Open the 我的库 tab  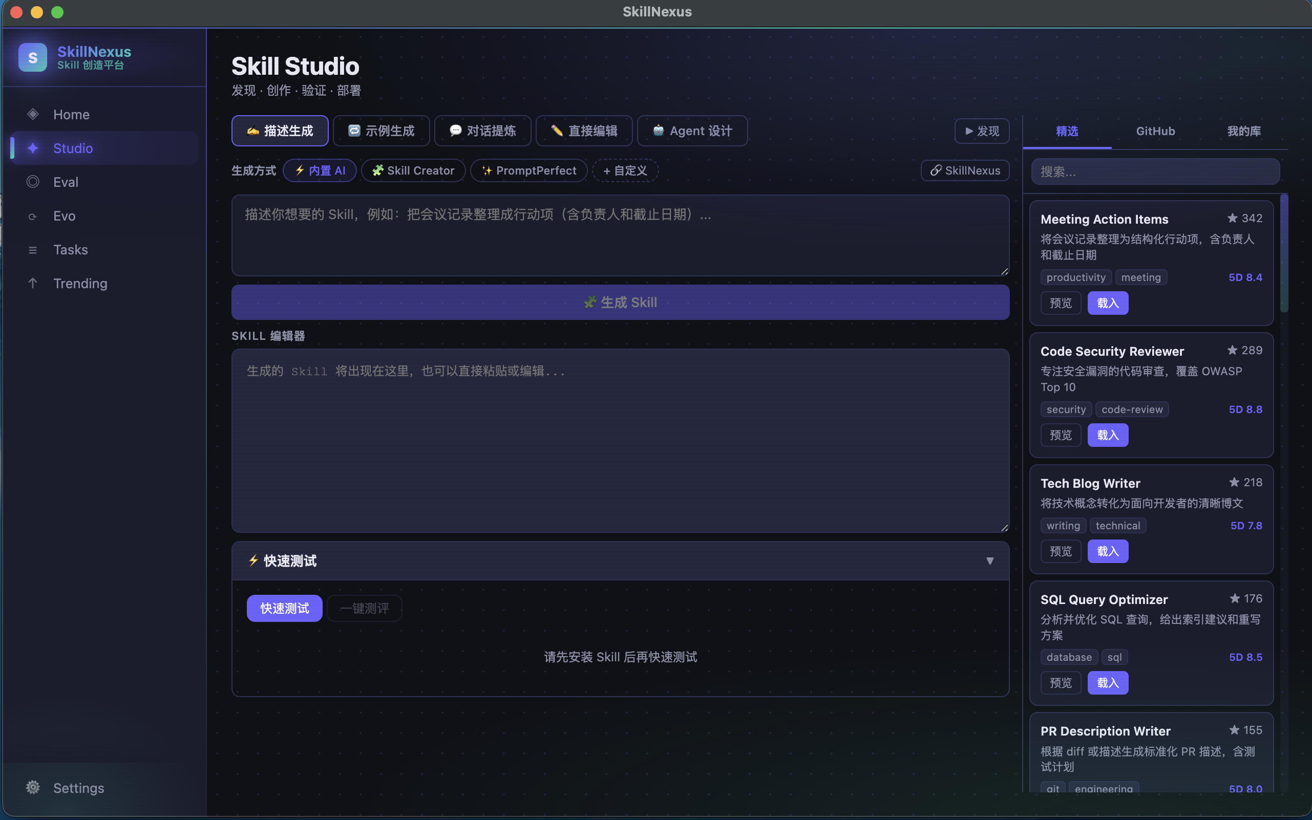point(1242,131)
